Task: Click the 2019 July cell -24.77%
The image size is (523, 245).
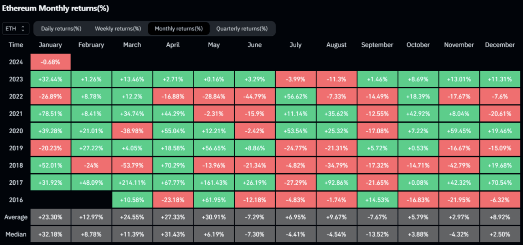Action: pos(296,148)
